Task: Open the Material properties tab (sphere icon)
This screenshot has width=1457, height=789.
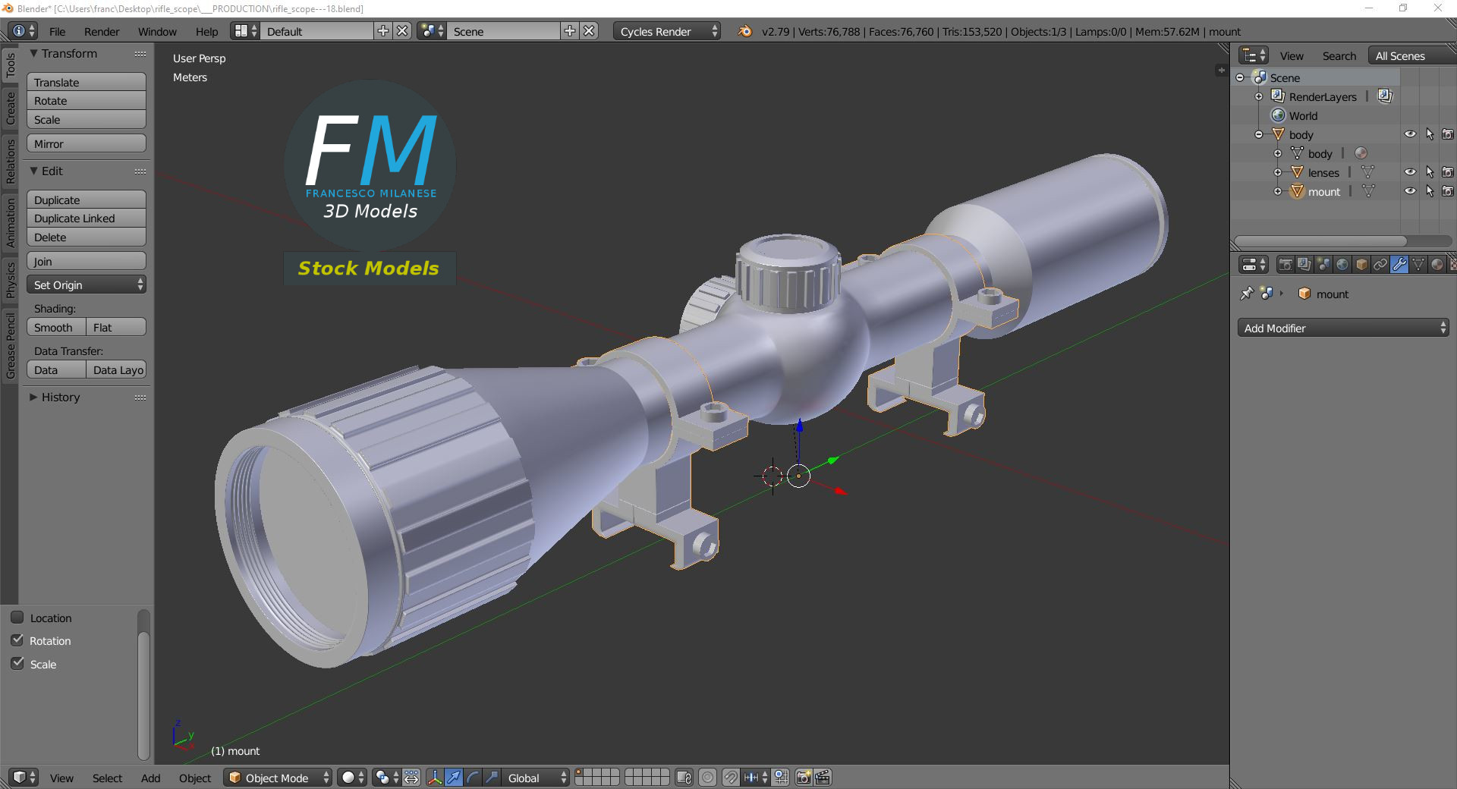Action: tap(1439, 264)
